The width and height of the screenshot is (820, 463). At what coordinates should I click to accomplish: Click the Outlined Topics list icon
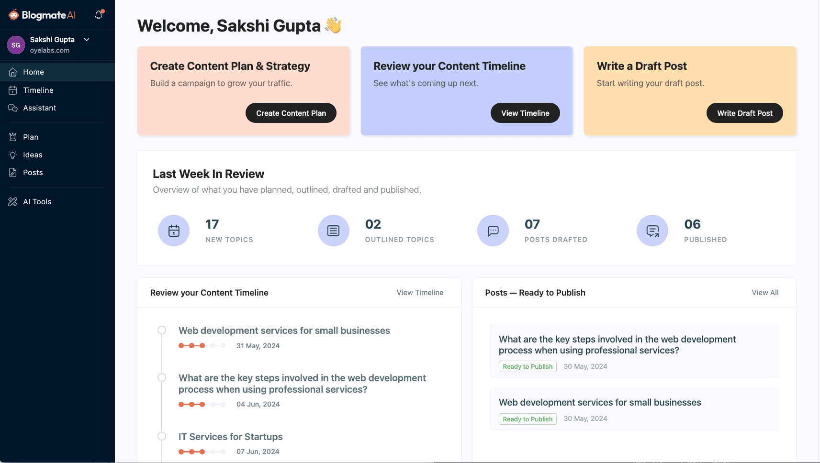pos(333,231)
